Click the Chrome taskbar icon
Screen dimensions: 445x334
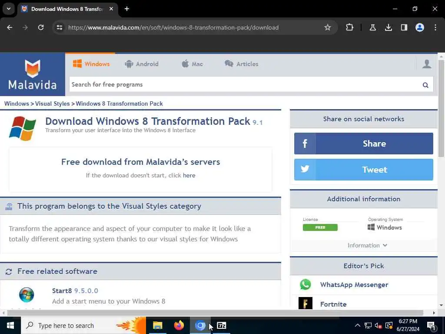click(x=200, y=325)
